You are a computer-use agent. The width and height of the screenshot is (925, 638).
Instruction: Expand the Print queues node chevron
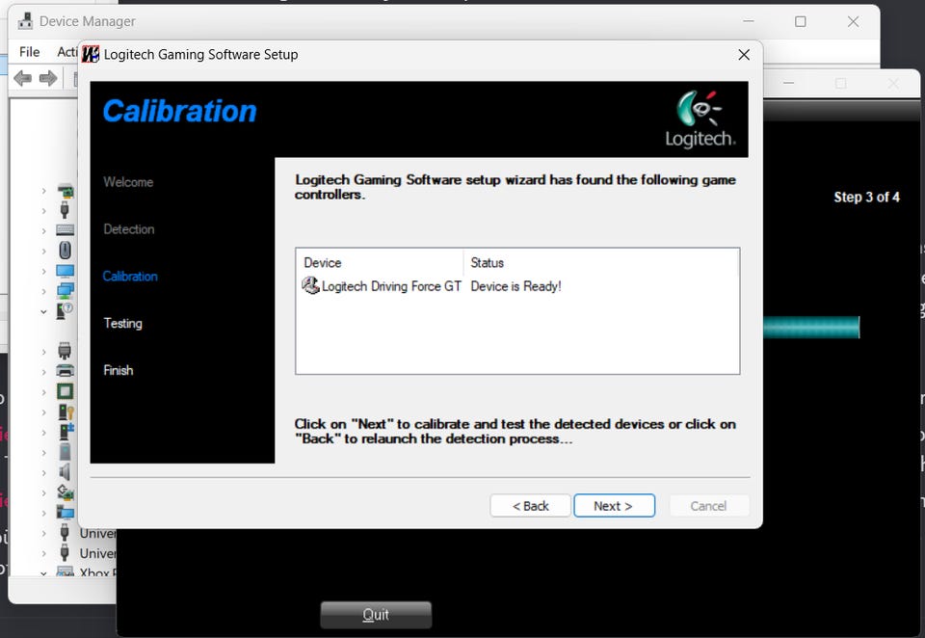click(x=43, y=372)
